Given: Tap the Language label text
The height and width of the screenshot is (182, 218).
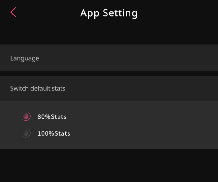Looking at the screenshot, I should pyautogui.click(x=25, y=58).
